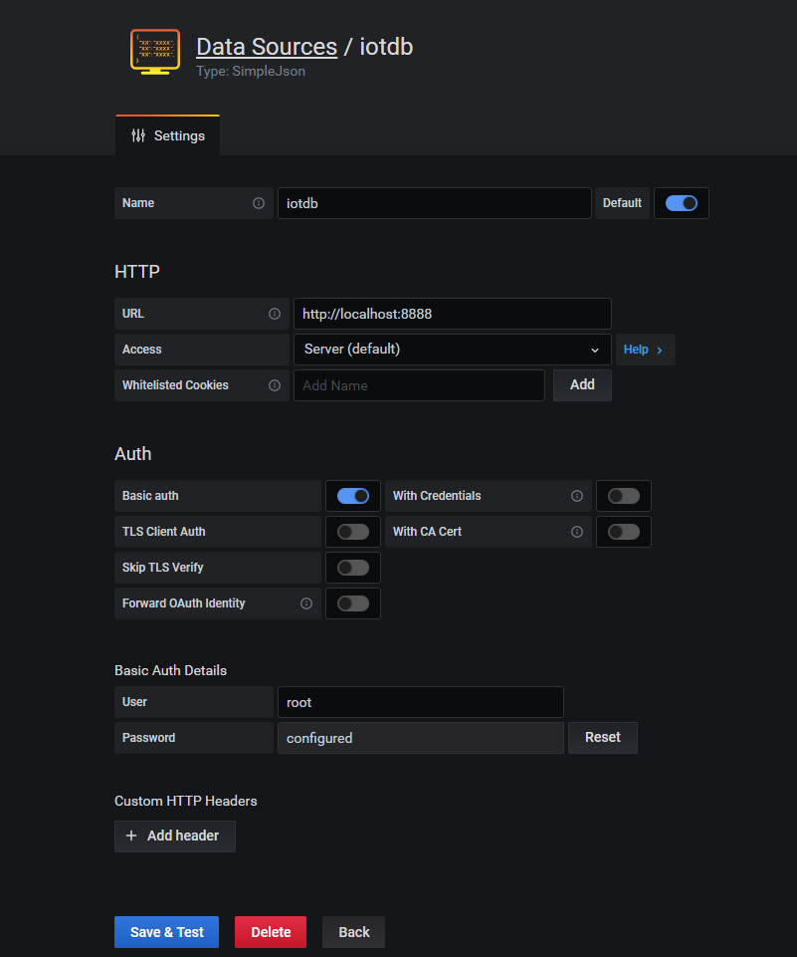Delete the iotdb data source
Image resolution: width=797 pixels, height=957 pixels.
[x=270, y=931]
